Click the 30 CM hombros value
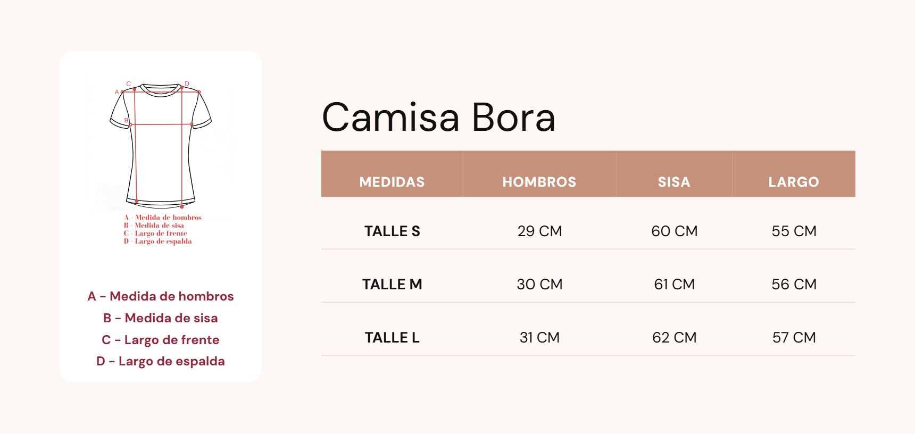The image size is (915, 434). click(x=539, y=284)
